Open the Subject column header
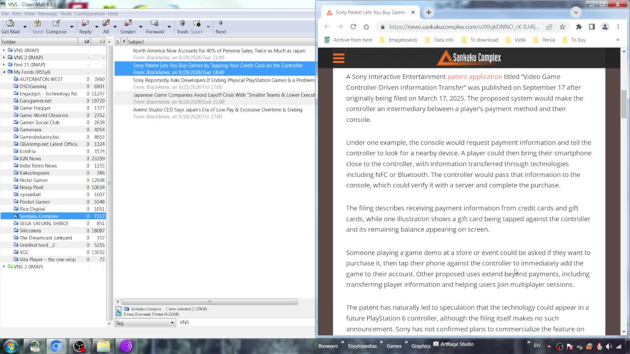 coord(221,42)
